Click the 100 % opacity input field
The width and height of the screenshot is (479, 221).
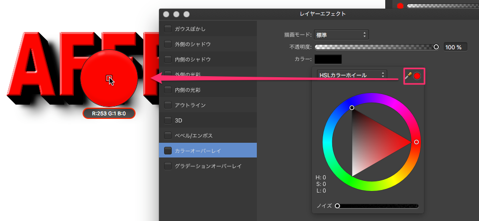tap(455, 47)
